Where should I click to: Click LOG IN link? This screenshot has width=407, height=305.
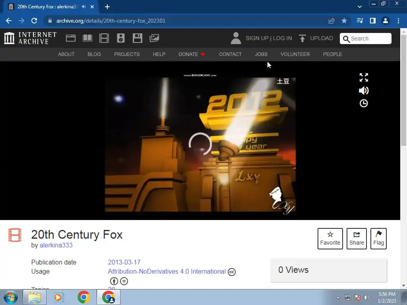[283, 38]
